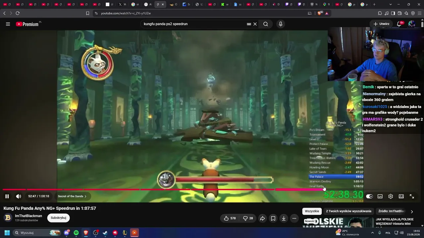This screenshot has height=238, width=424.
Task: Open more actions for the video
Action: pyautogui.click(x=294, y=218)
